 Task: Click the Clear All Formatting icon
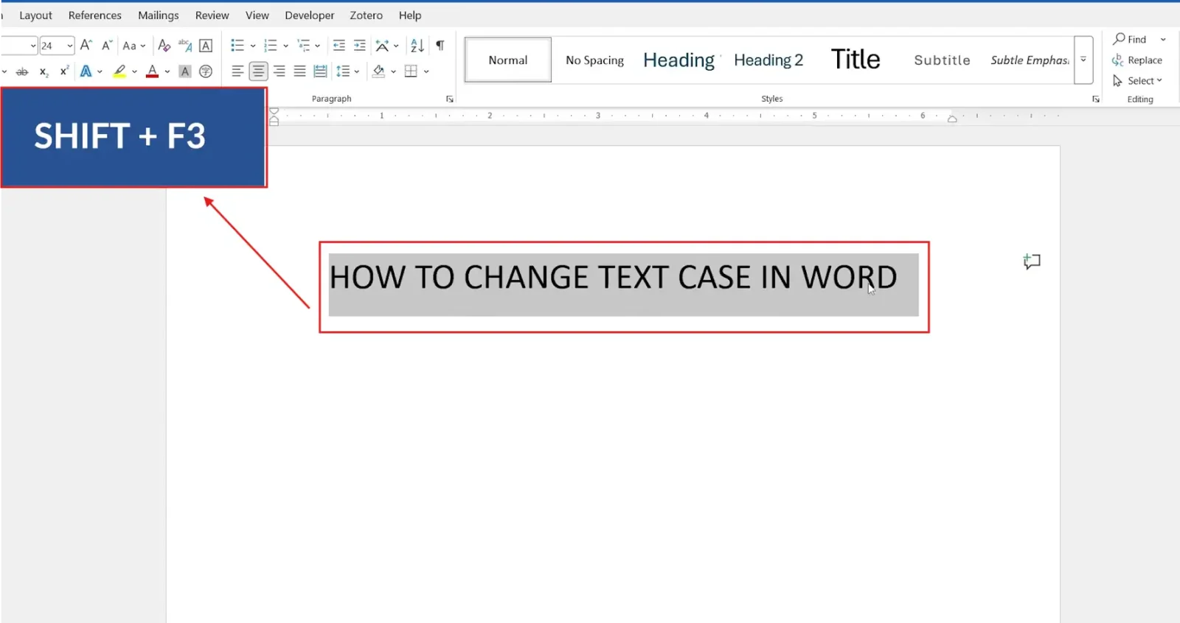164,46
